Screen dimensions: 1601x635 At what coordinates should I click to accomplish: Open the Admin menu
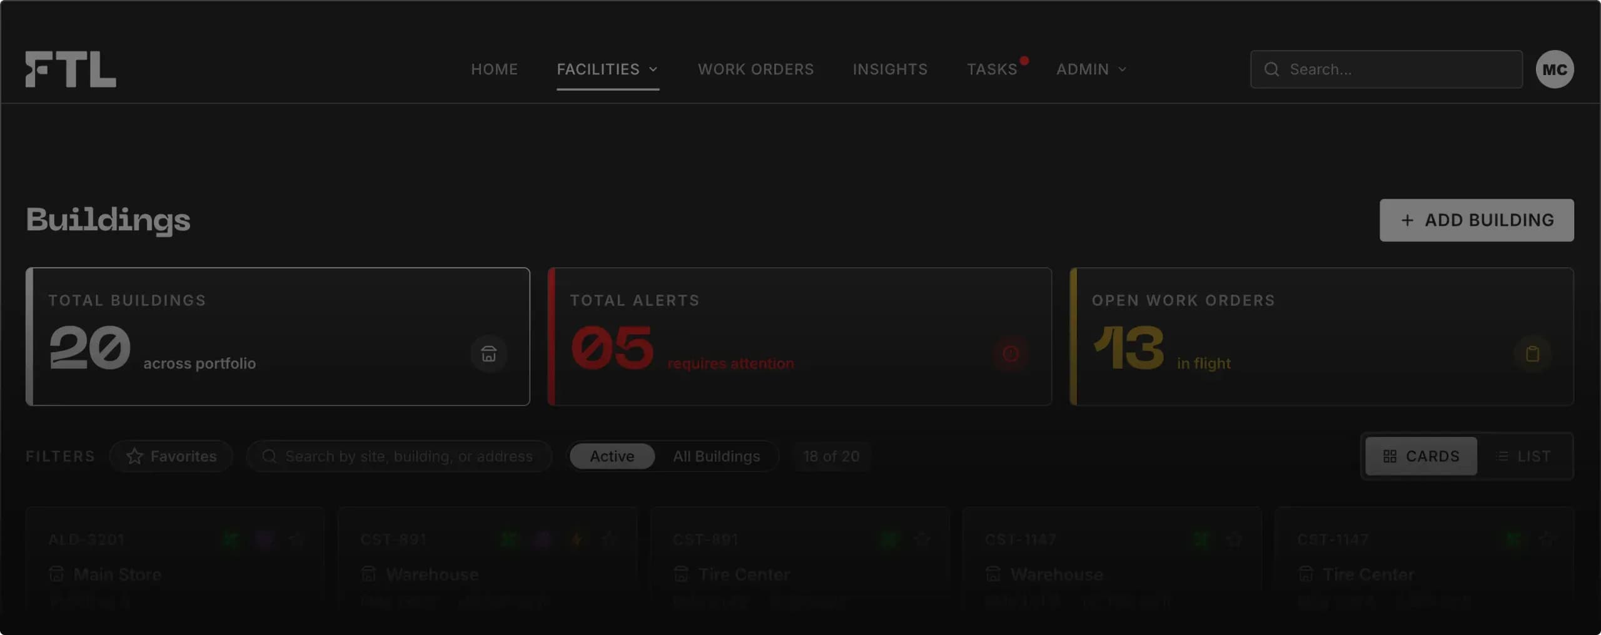point(1091,69)
